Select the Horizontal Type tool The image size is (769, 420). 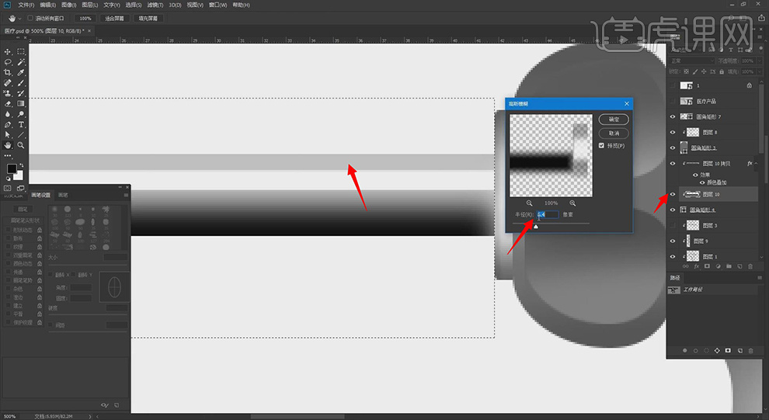(21, 124)
